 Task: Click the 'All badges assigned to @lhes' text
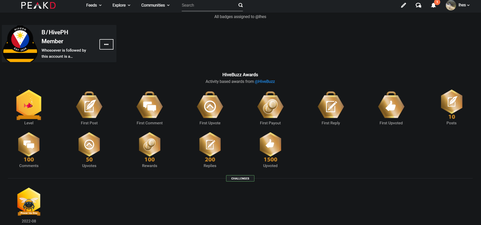click(x=240, y=17)
